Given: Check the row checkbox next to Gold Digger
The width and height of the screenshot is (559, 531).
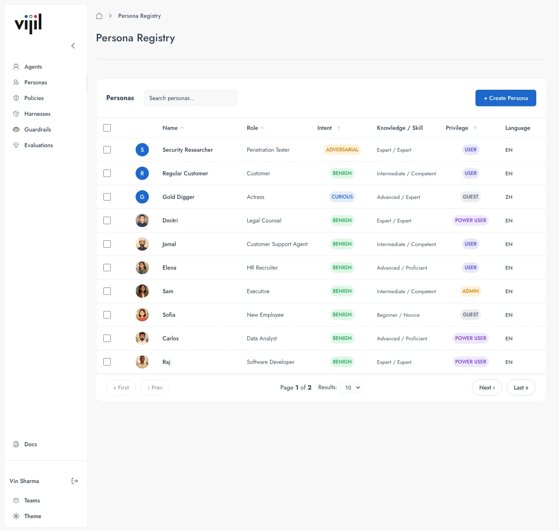Looking at the screenshot, I should [107, 197].
